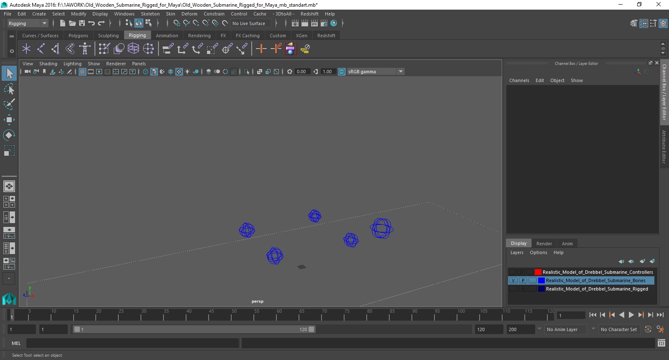Click the current frame field by playback controls
The image size is (669, 360).
pos(571,315)
